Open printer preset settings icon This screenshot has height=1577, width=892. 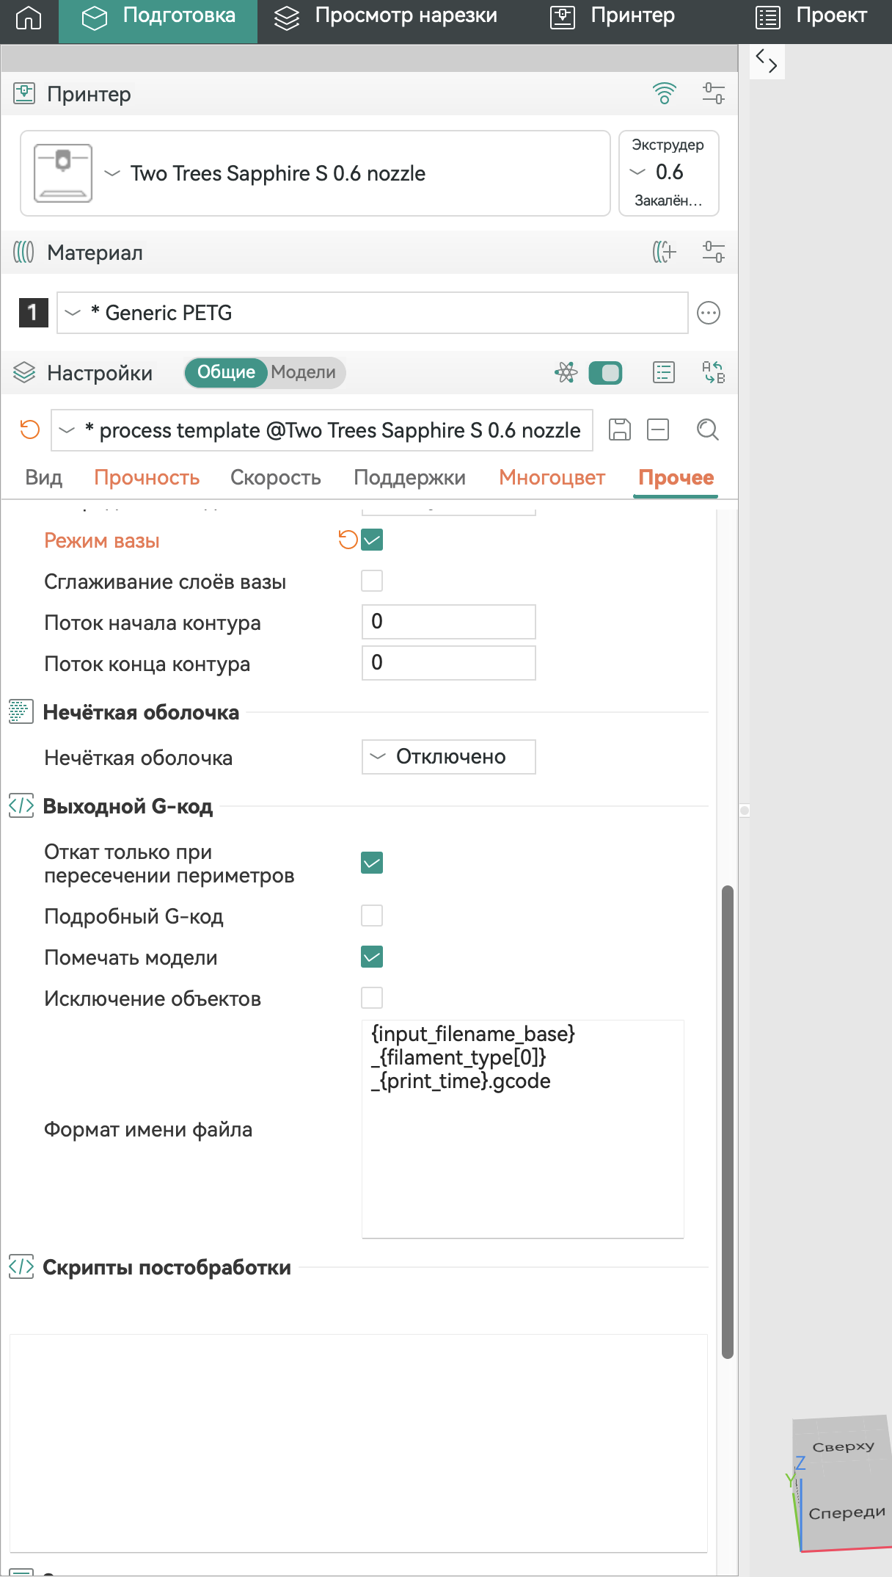pos(713,94)
